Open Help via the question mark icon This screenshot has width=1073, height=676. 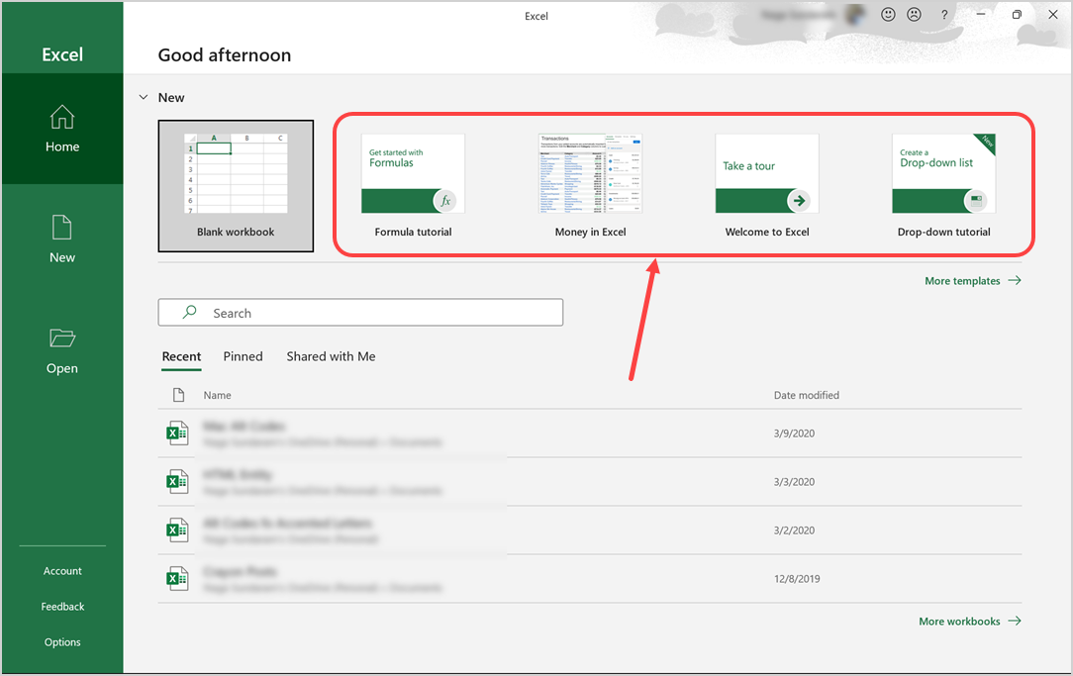944,15
